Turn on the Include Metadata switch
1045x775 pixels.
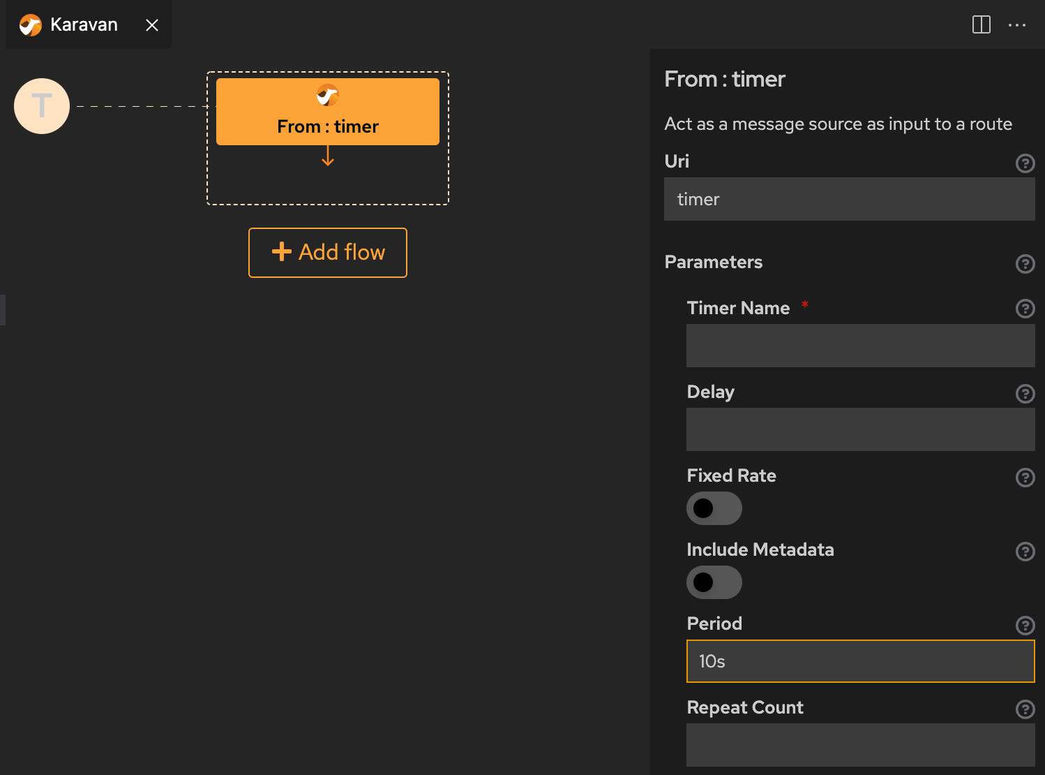pyautogui.click(x=714, y=582)
